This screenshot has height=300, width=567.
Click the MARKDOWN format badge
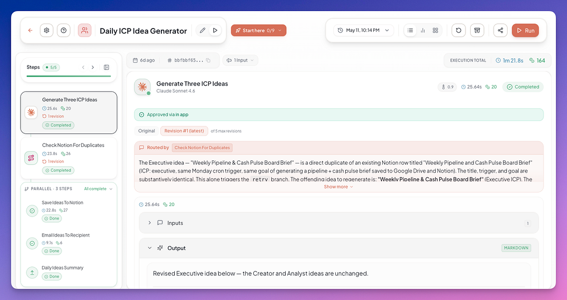[x=516, y=248]
